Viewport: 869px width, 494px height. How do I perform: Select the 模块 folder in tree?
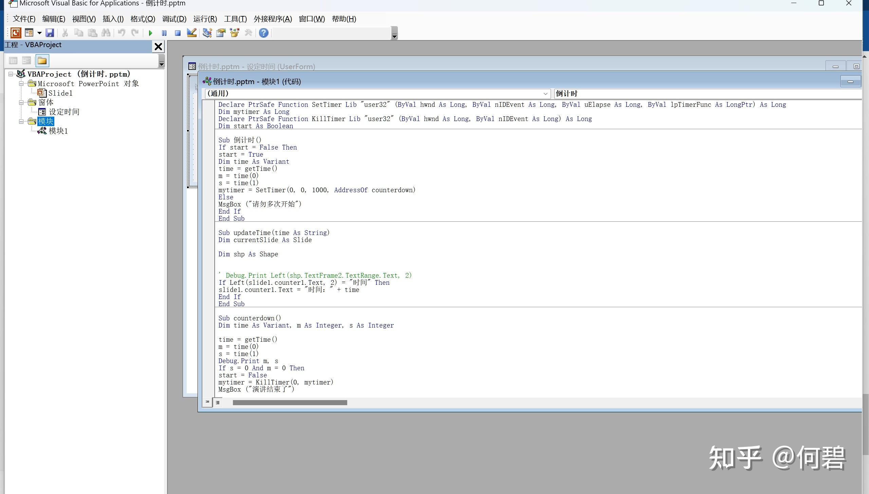click(46, 121)
